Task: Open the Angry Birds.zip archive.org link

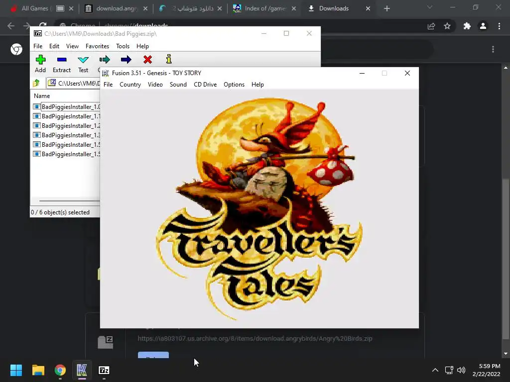Action: click(x=255, y=338)
